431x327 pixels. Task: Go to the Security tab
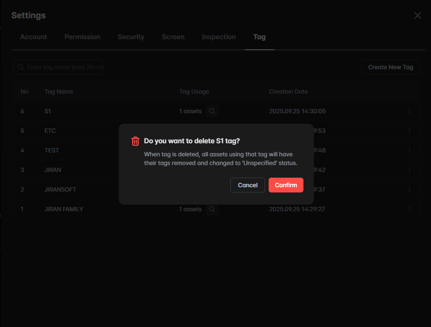pyautogui.click(x=131, y=37)
